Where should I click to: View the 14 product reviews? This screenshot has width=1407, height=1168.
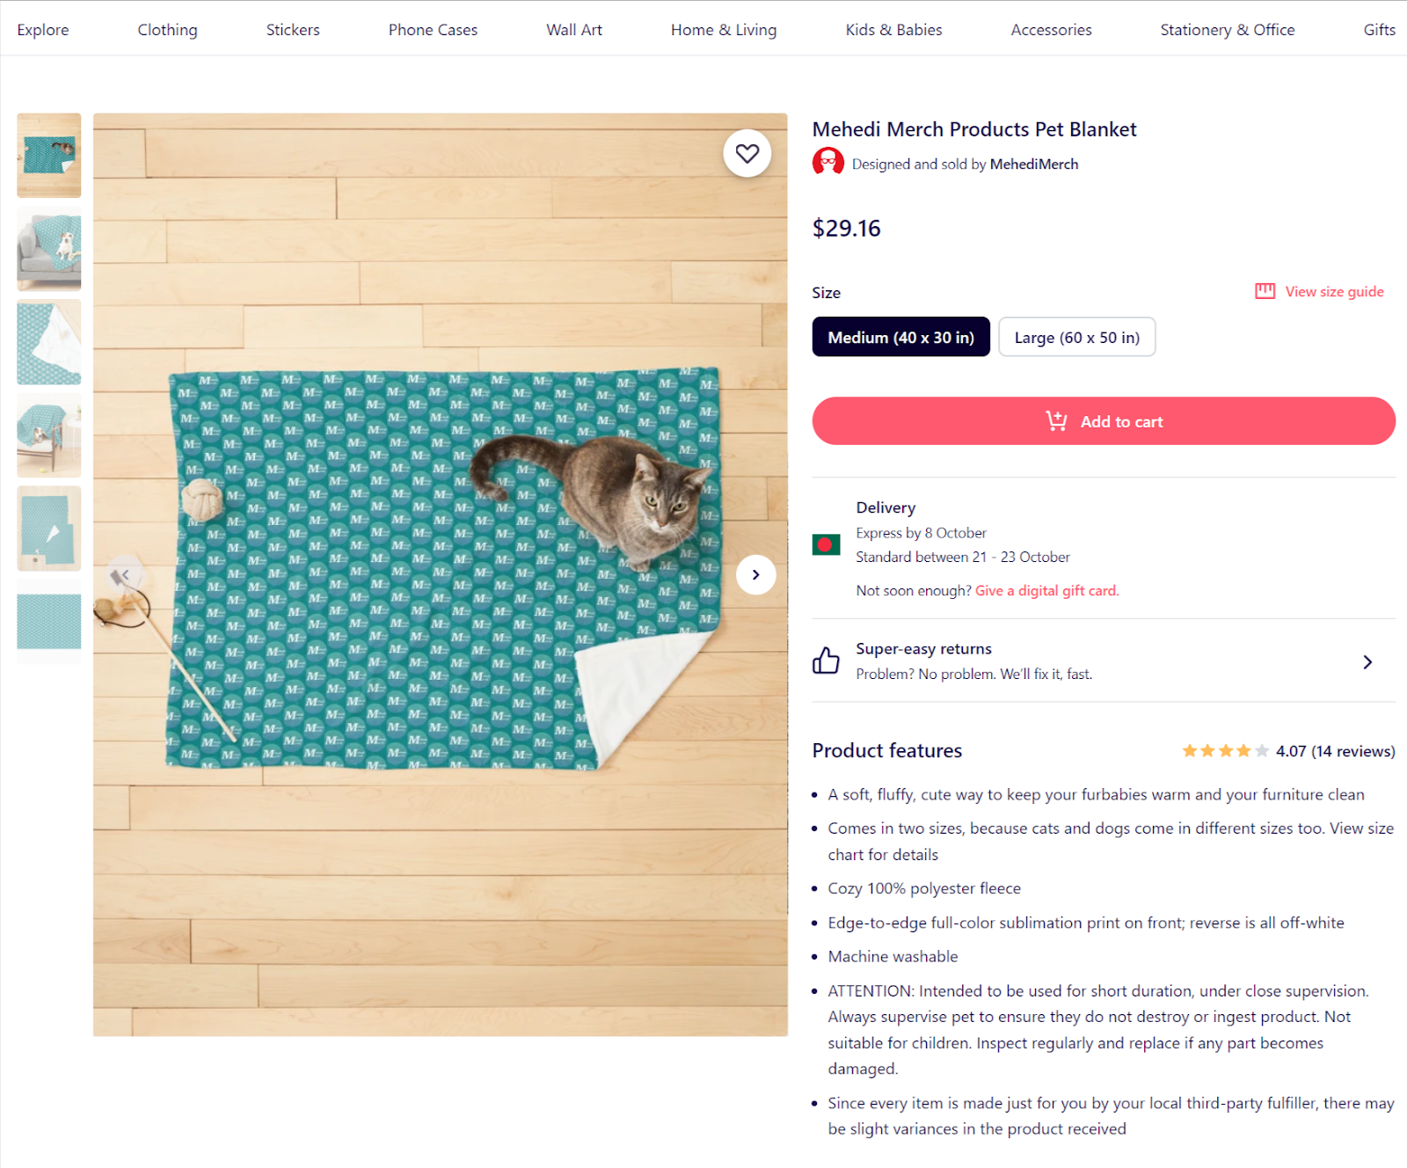(x=1352, y=751)
